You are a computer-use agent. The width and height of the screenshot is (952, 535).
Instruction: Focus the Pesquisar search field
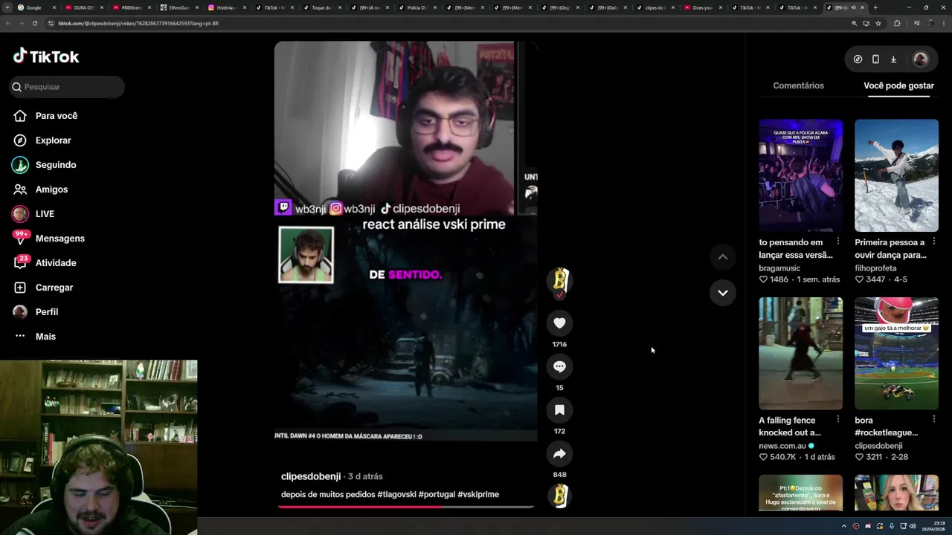tap(67, 87)
